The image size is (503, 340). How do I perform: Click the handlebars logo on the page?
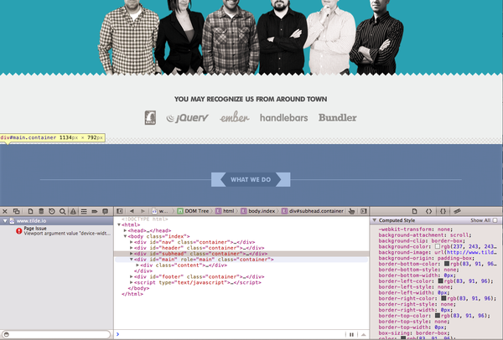tap(284, 118)
